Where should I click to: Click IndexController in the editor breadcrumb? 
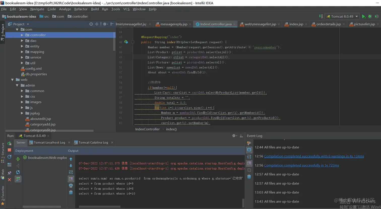click(147, 129)
